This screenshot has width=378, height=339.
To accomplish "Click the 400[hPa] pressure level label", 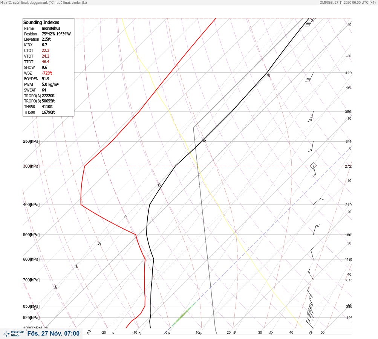I will tap(31, 205).
